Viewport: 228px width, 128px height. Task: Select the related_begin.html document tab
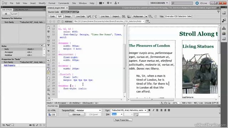click(56, 8)
